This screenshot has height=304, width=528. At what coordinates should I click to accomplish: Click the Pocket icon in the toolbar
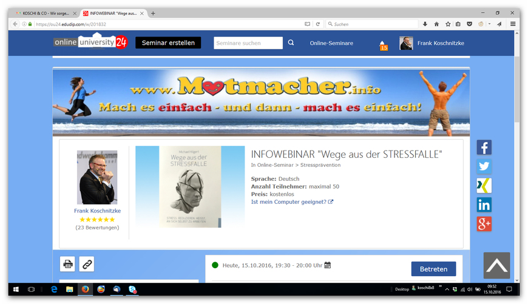tap(469, 24)
